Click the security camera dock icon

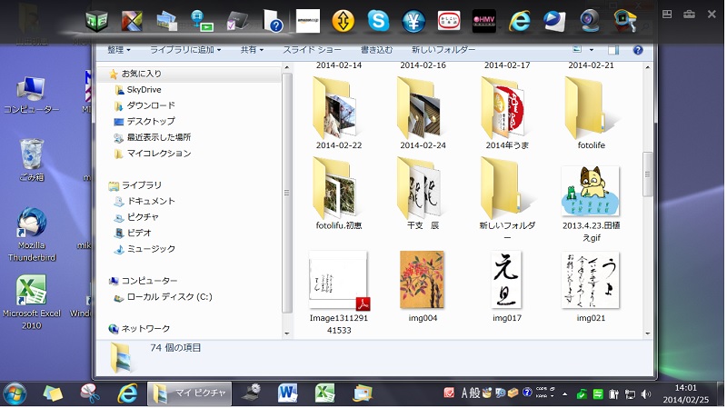(x=625, y=21)
